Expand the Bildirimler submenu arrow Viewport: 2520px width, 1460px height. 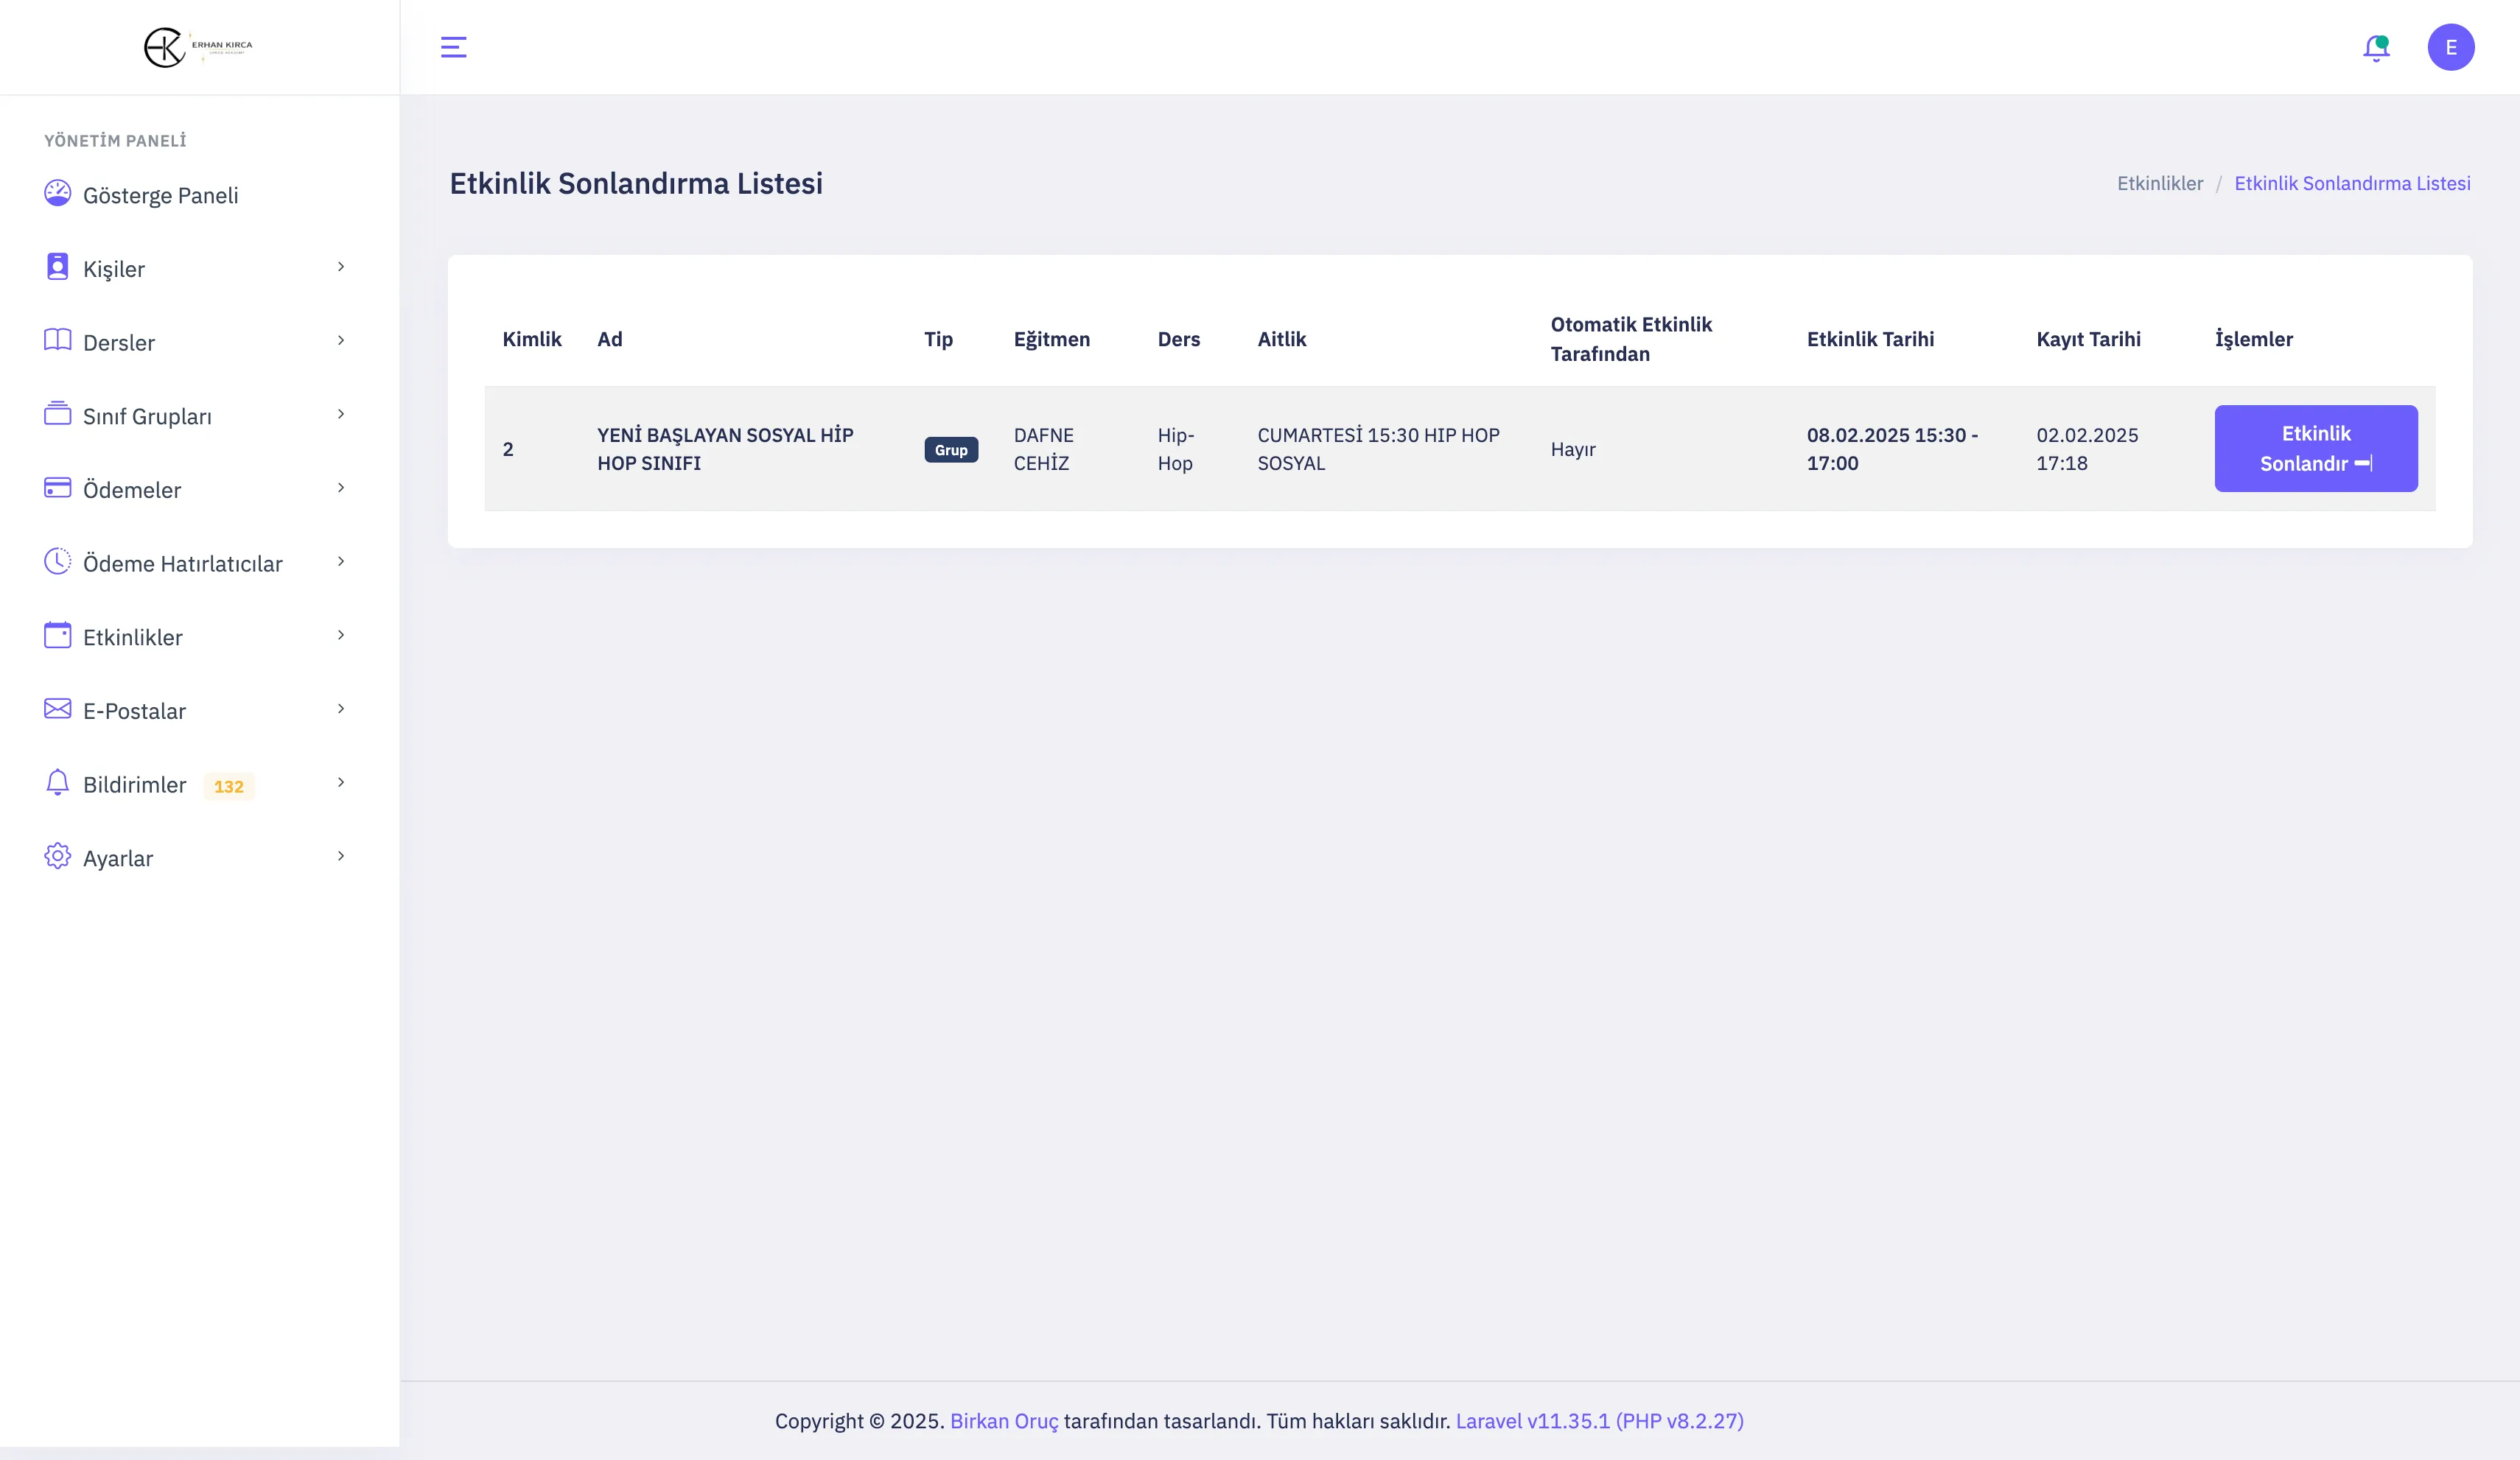(x=341, y=782)
